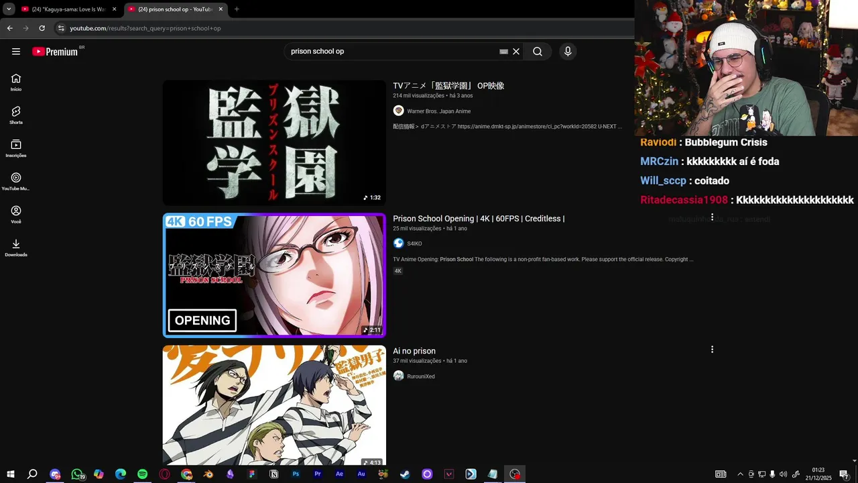Open the Windows notification center
The width and height of the screenshot is (858, 483).
[x=844, y=474]
